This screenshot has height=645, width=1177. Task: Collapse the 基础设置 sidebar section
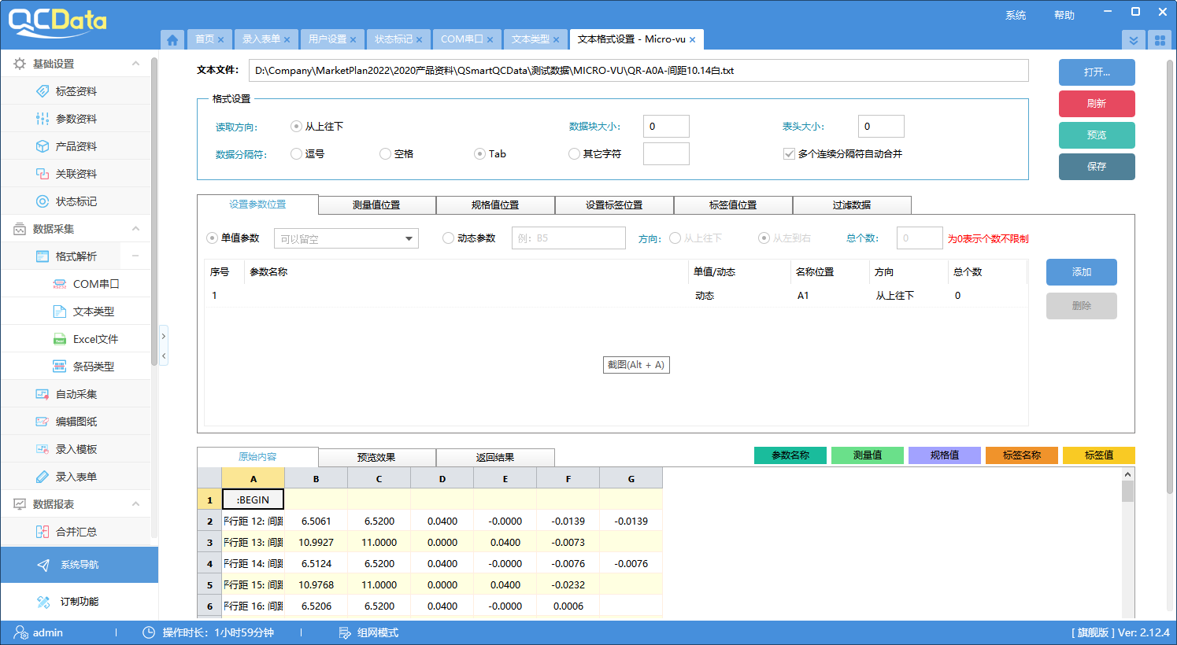(135, 64)
